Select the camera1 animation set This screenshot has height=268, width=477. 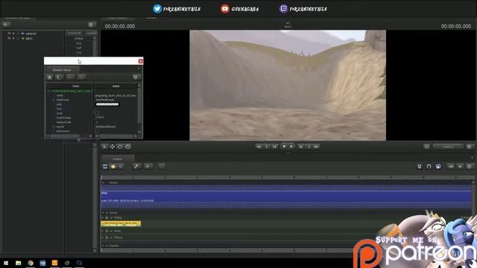(x=31, y=33)
